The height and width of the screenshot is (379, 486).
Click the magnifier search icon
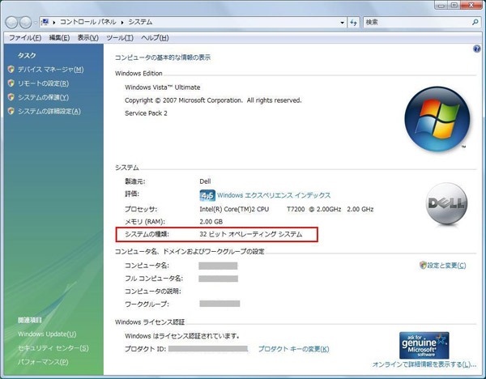(475, 23)
